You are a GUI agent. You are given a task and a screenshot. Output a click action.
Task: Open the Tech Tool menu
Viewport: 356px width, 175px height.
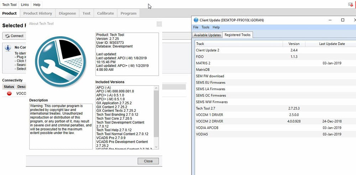click(x=9, y=5)
